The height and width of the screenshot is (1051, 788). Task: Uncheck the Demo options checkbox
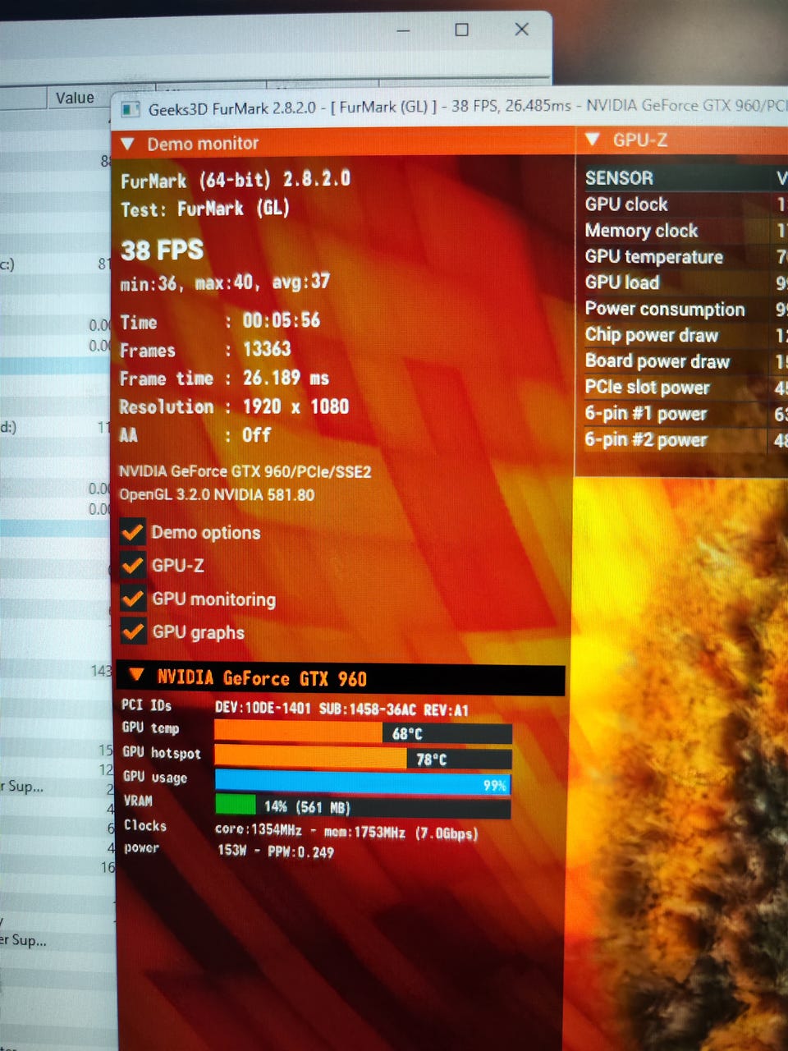[132, 532]
